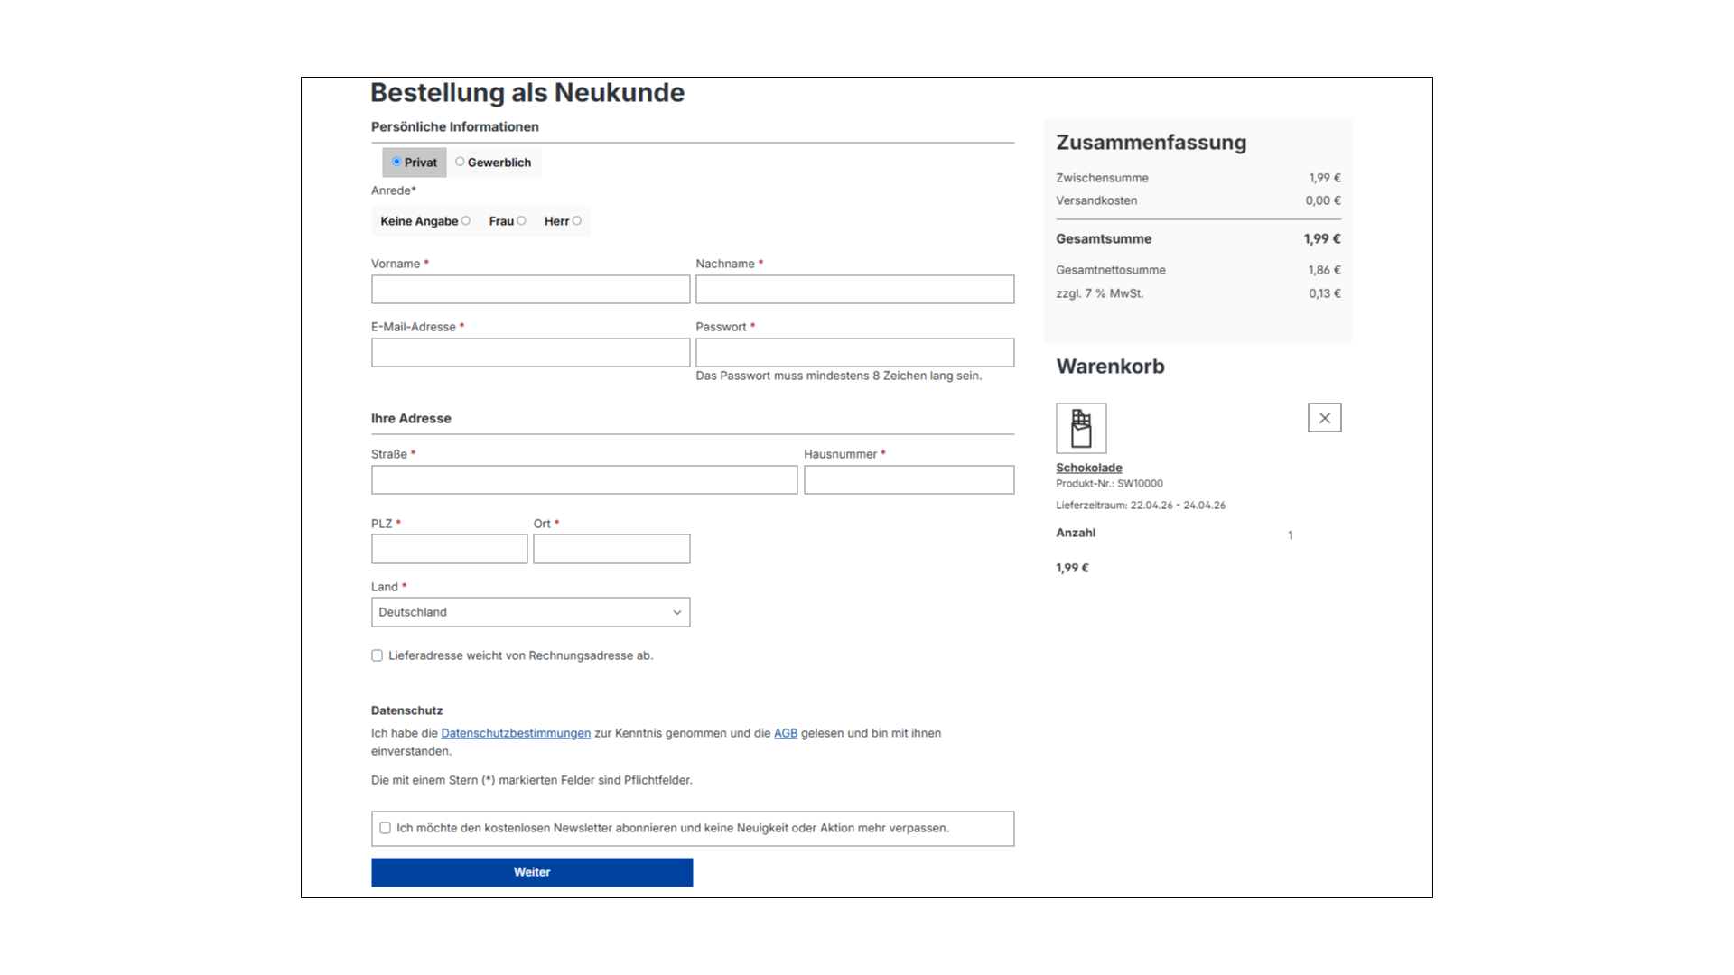Open the Land dropdown
This screenshot has width=1734, height=975.
(x=530, y=612)
